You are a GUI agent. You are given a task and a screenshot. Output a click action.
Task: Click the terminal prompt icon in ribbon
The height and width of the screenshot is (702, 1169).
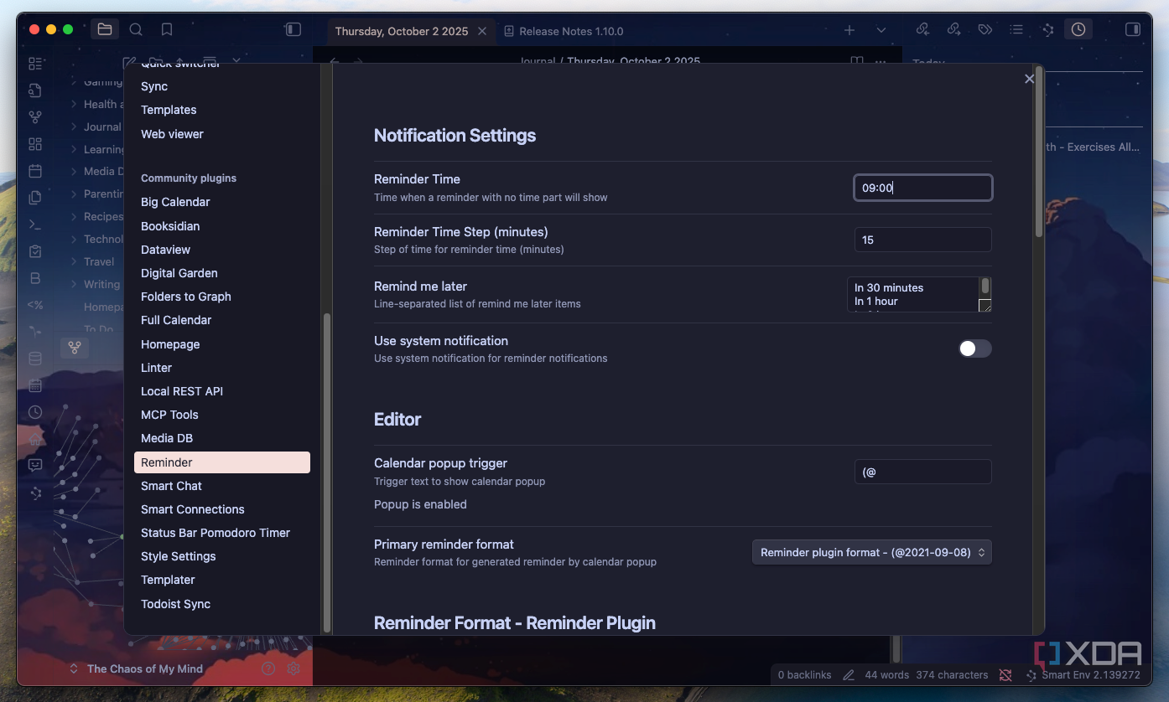click(35, 225)
